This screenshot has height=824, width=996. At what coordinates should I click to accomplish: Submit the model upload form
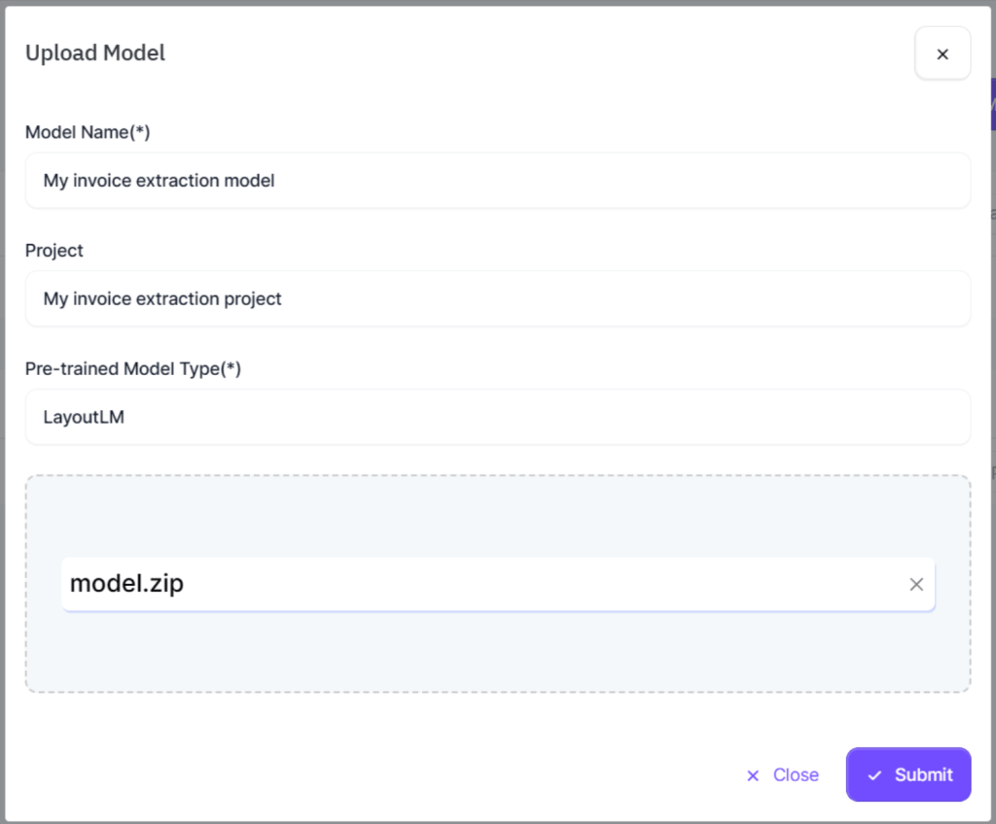point(908,774)
